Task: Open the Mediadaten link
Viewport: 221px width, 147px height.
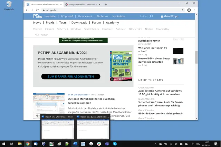Action: pos(119,16)
